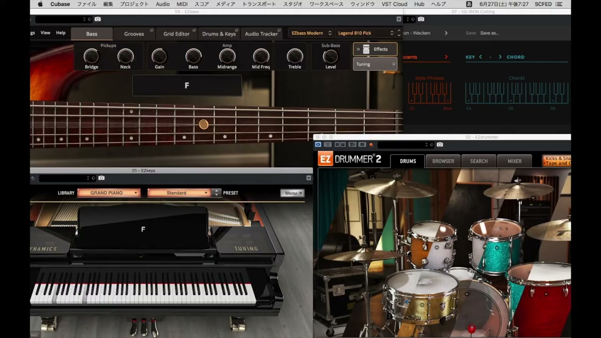Click Save as... in VG-IRON window
This screenshot has width=601, height=338.
point(489,33)
